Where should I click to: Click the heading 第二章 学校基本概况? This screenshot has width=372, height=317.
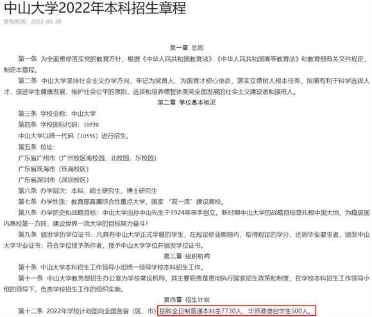pos(187,102)
